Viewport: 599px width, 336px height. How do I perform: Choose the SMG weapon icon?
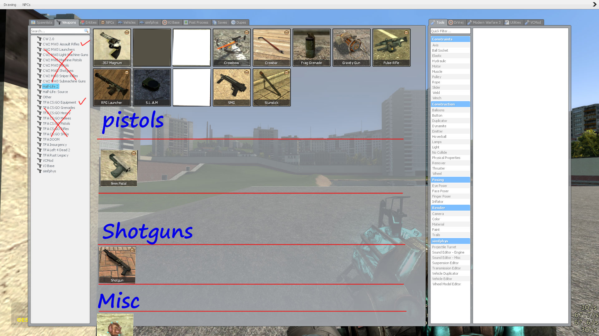[231, 87]
